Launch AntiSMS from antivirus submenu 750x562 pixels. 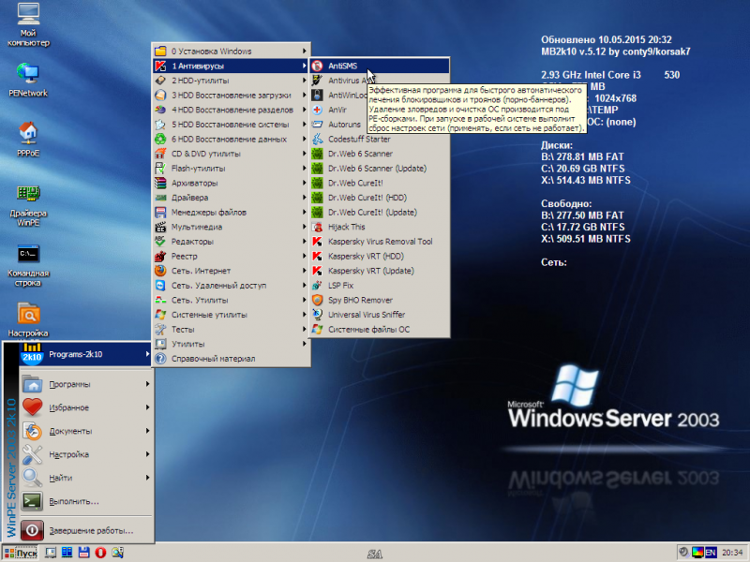point(380,66)
